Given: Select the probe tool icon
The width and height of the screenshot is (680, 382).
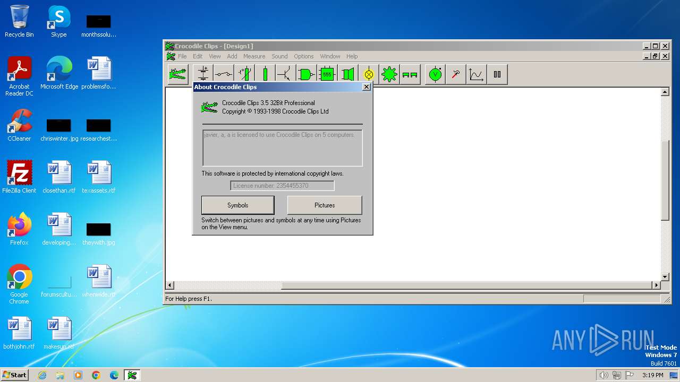Looking at the screenshot, I should click(456, 74).
